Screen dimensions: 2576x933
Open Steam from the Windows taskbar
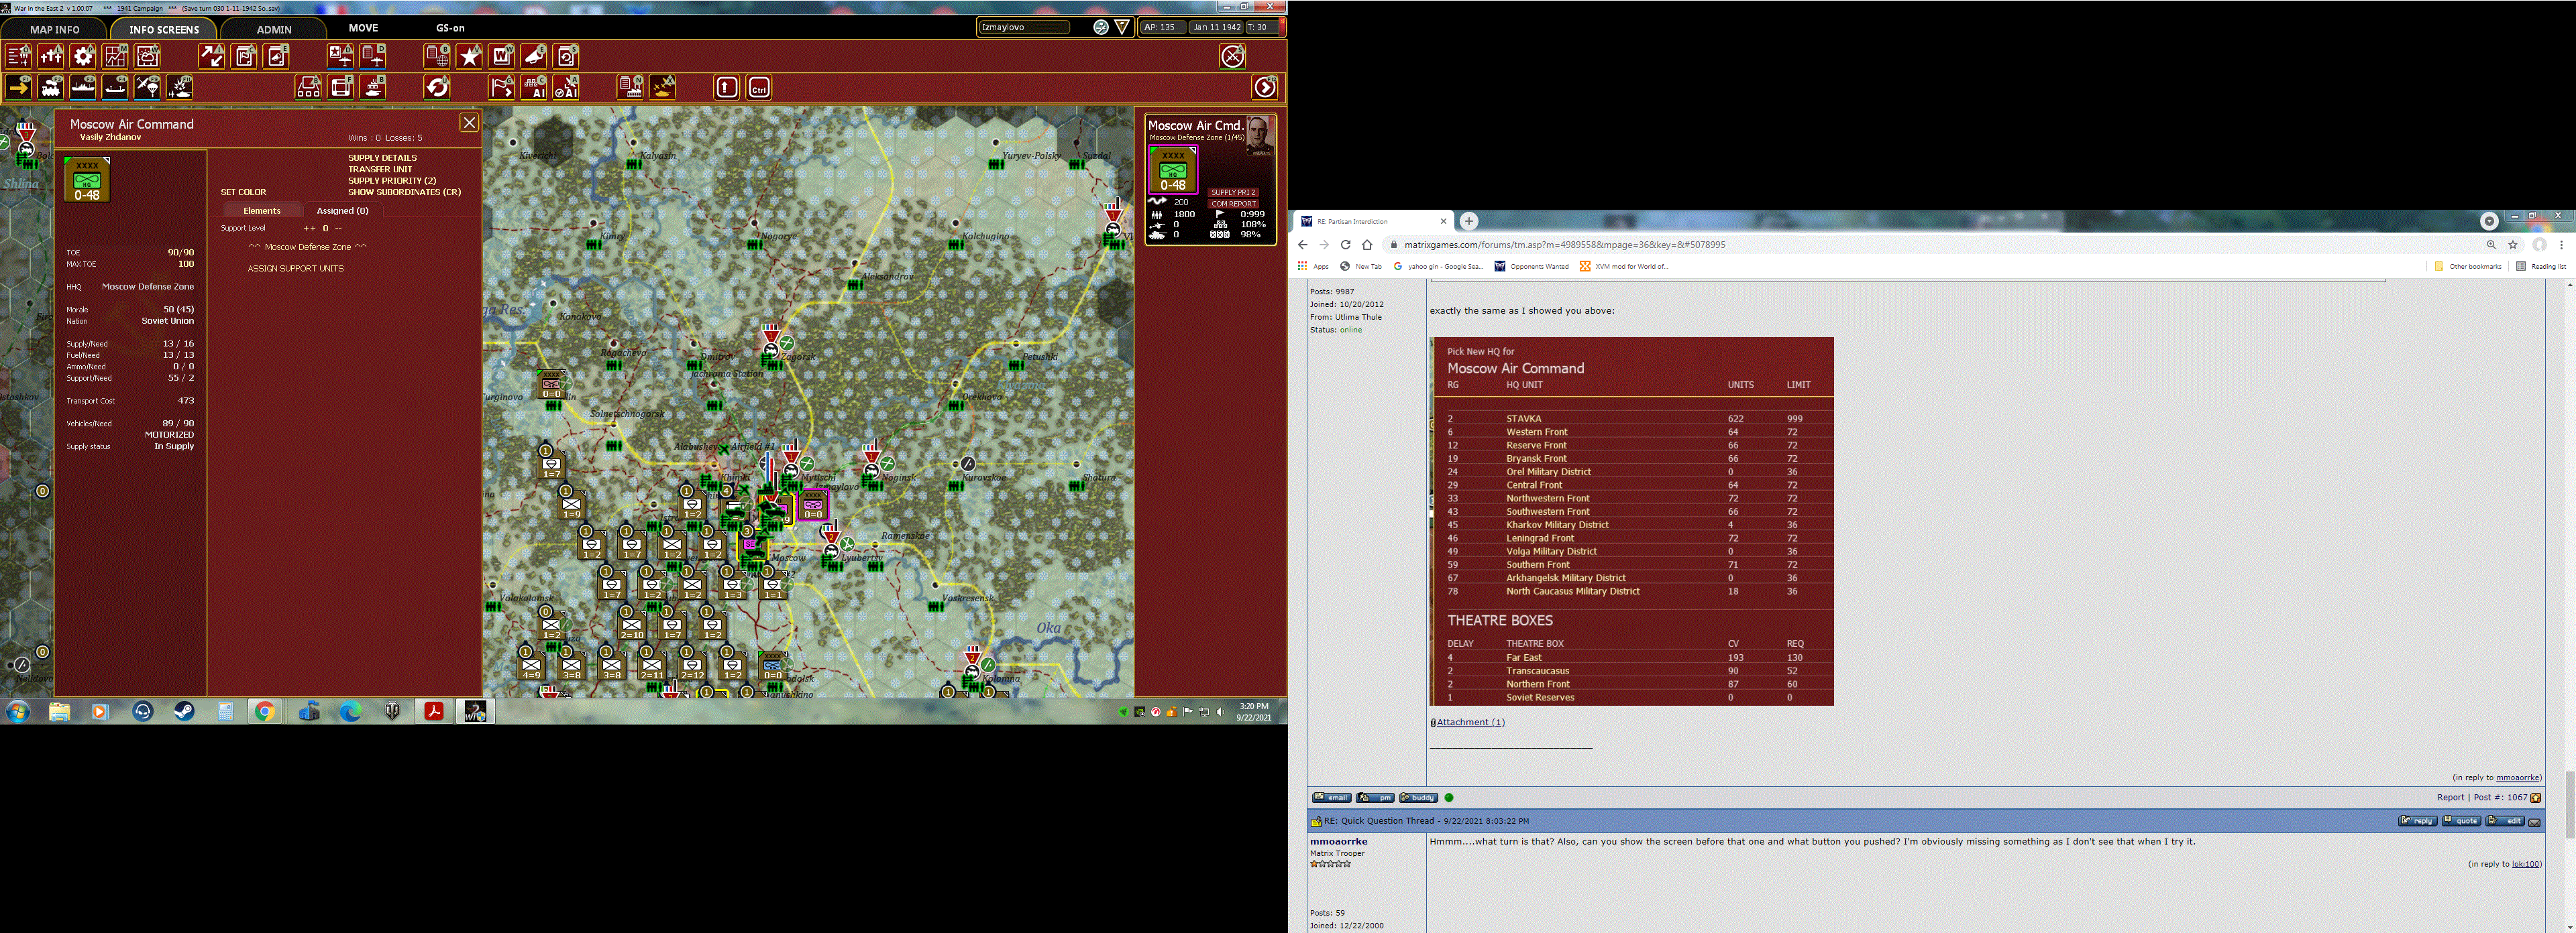184,711
